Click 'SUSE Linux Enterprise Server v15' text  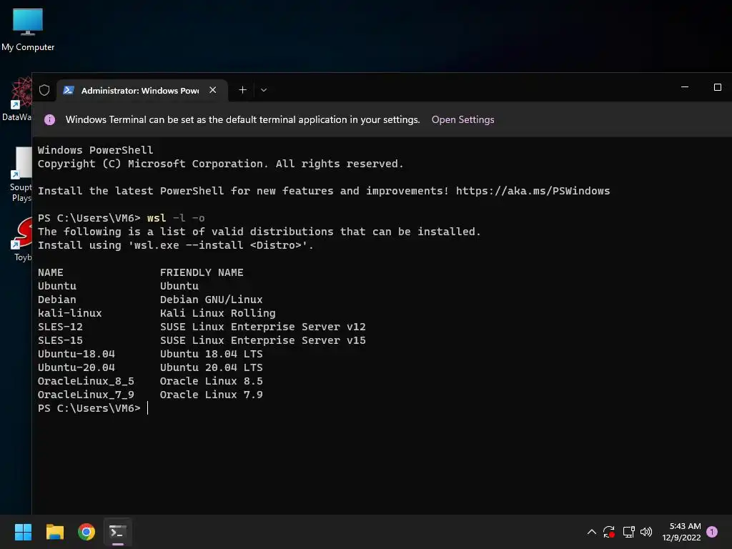pos(263,340)
